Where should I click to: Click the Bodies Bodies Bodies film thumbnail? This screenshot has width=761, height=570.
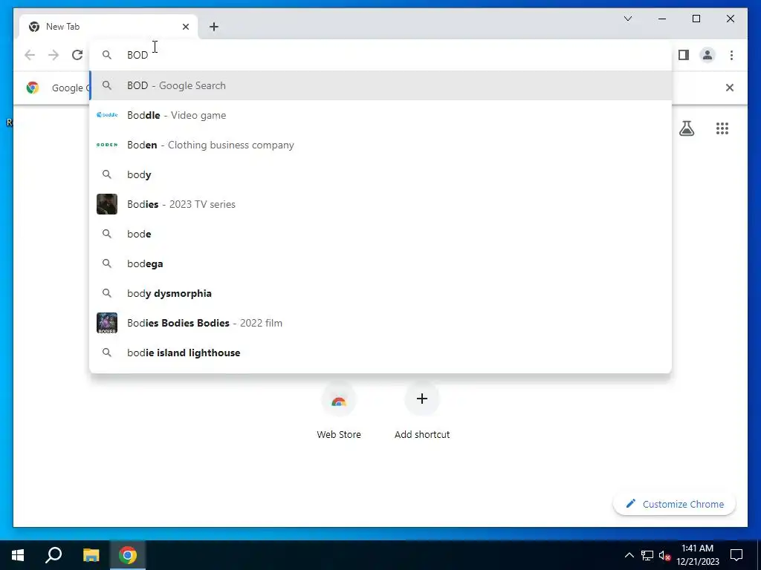tap(107, 323)
